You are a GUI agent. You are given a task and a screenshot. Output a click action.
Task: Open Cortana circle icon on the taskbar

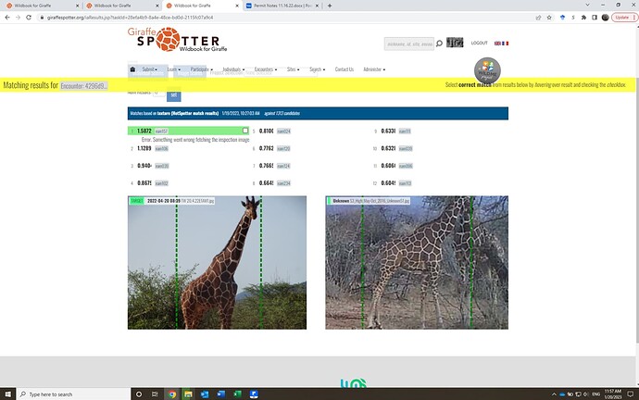pos(139,394)
